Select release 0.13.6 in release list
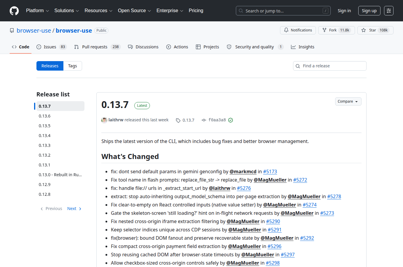This screenshot has width=403, height=267. tap(60, 116)
